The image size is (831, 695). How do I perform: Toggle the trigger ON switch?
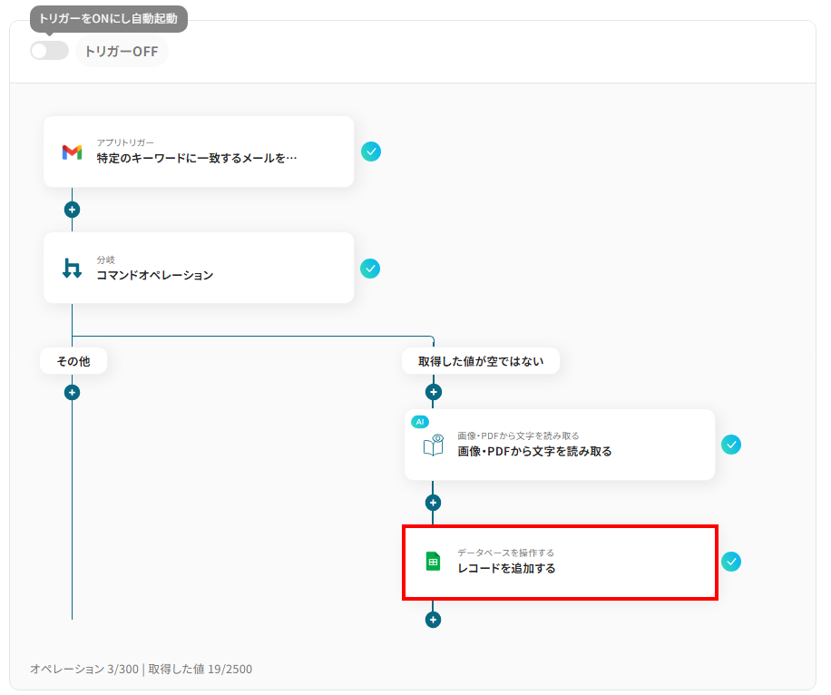click(49, 51)
